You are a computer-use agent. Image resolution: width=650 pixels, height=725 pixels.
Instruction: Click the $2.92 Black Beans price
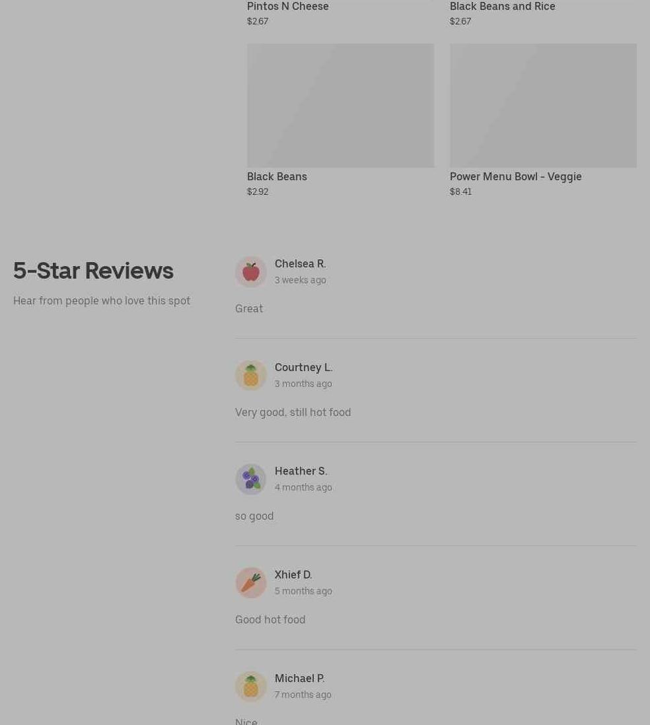[x=258, y=191]
